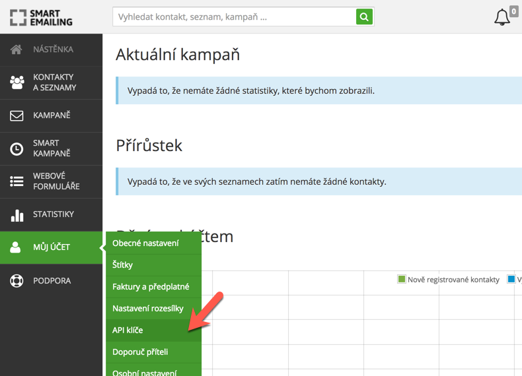Click the SmartEmailing logo
Image resolution: width=522 pixels, height=376 pixels.
41,16
